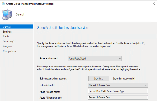Jump to the Completion wizard step
157x101 pixels.
9,51
